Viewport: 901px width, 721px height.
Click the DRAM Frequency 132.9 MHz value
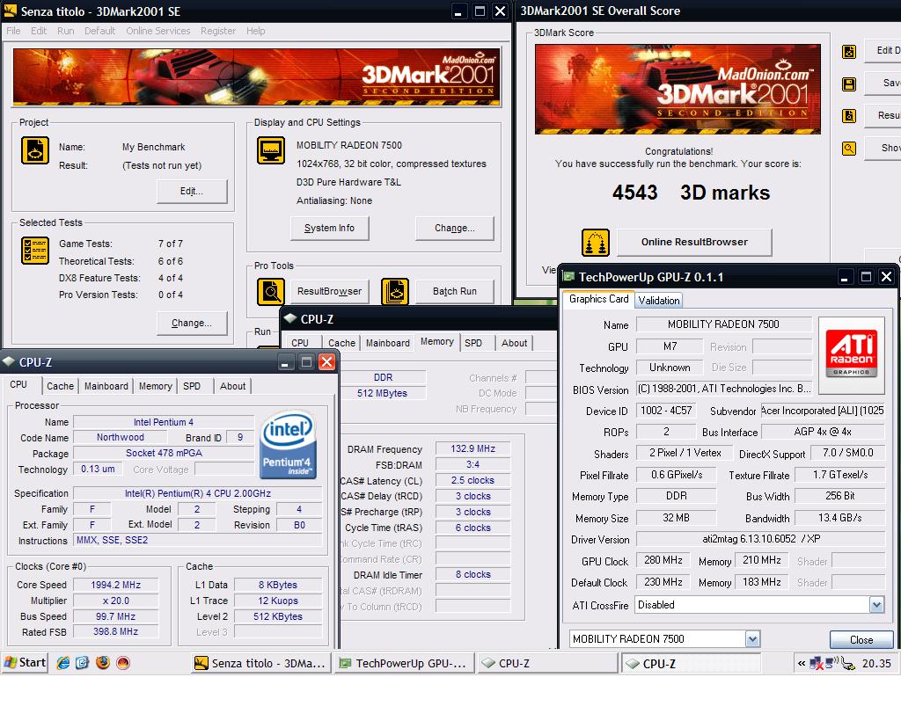tap(472, 449)
